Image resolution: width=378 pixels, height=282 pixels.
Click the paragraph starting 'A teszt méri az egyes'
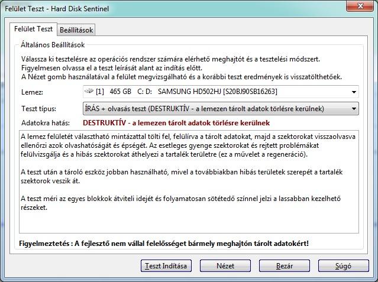180,203
